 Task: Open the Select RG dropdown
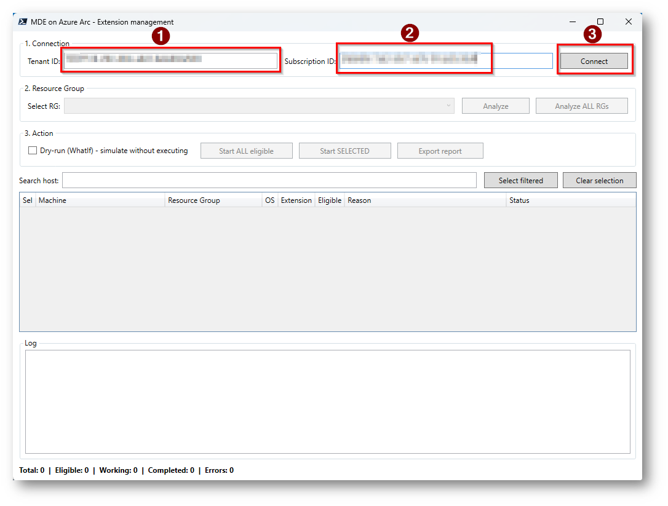[259, 106]
